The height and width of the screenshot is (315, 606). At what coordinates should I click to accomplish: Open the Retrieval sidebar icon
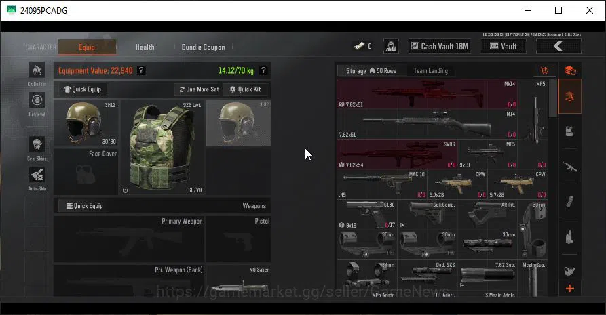37,100
